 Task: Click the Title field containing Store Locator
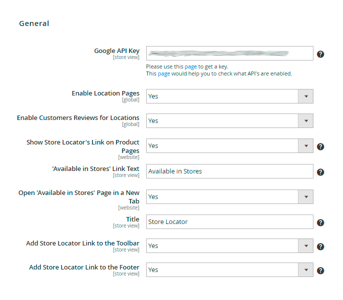click(229, 222)
